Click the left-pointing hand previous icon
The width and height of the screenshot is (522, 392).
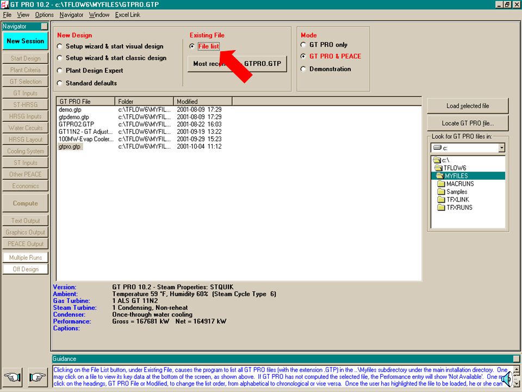[13, 377]
